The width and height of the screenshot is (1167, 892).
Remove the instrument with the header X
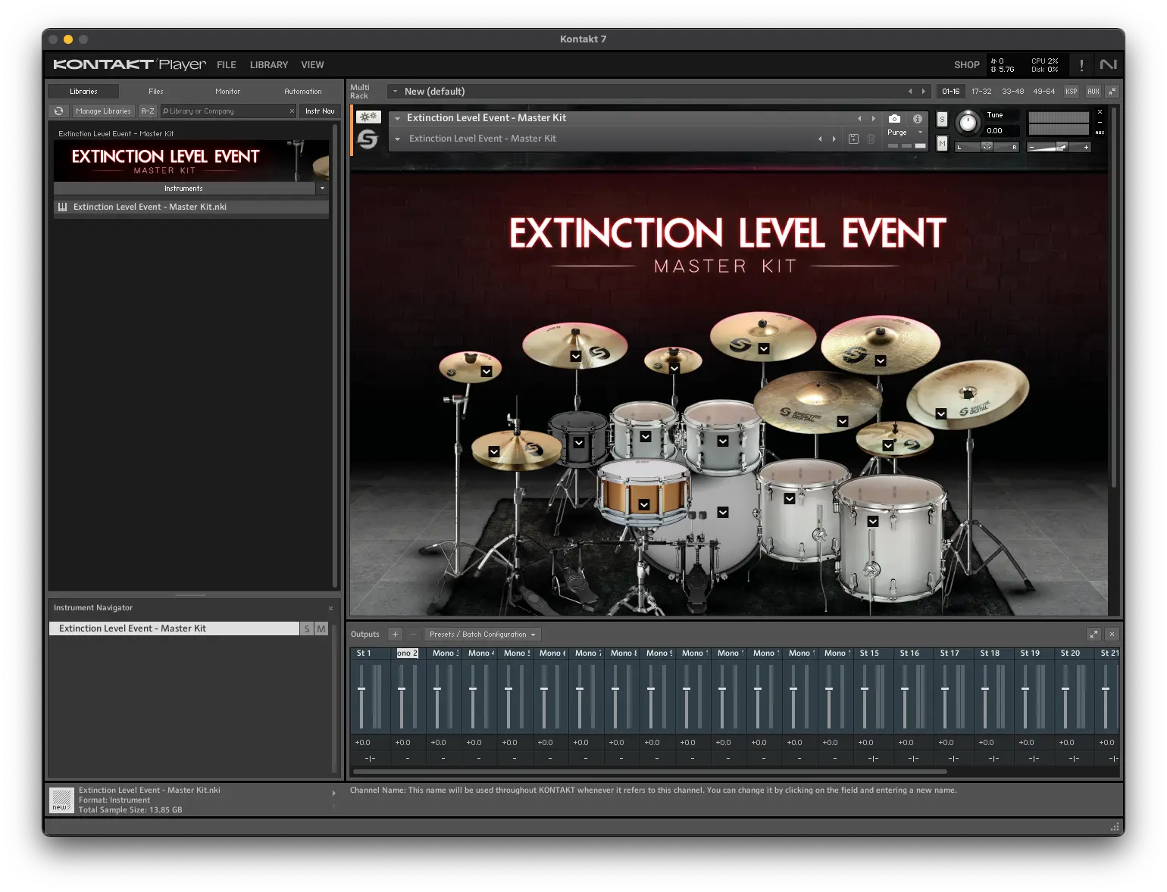[x=1100, y=112]
